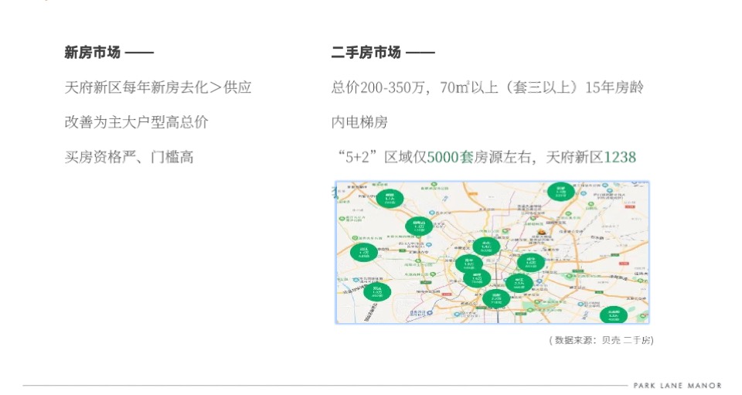Click the Chengdu map image
The width and height of the screenshot is (742, 395).
[x=492, y=253]
